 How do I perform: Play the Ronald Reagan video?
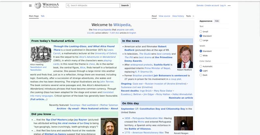click(183, 123)
